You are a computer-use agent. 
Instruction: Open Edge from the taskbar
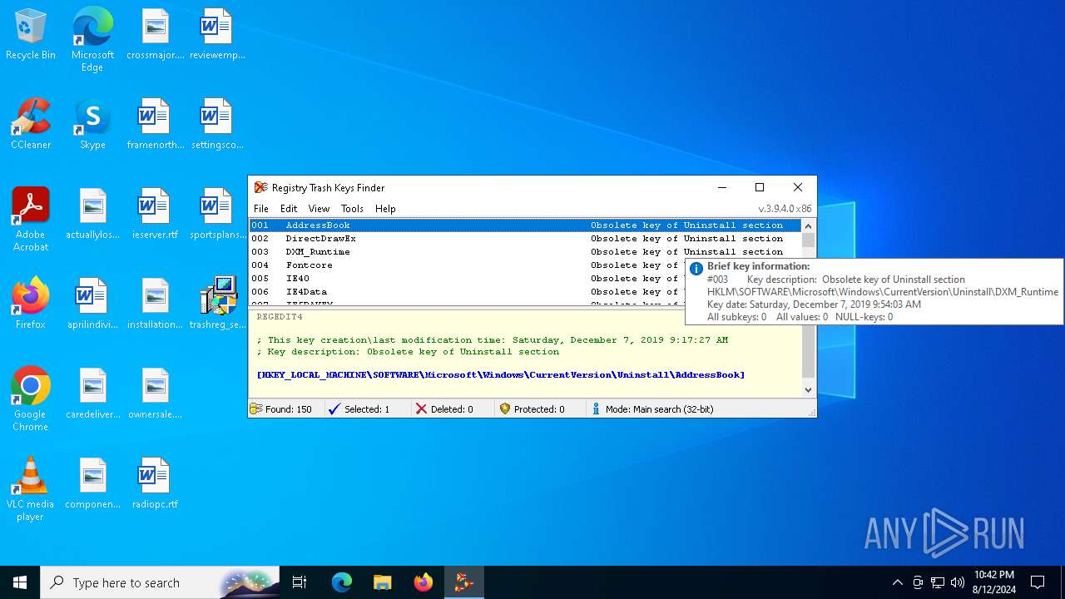342,582
